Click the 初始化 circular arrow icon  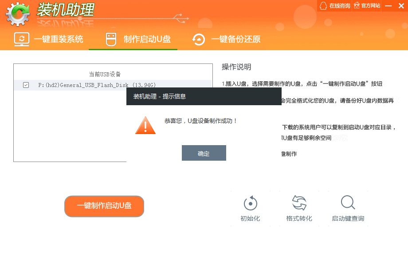(x=251, y=203)
